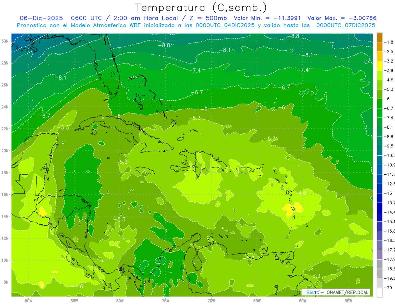Screen dimensions: 395x305
Task: Click the latitude axis label '10N'
Action: 5,260
